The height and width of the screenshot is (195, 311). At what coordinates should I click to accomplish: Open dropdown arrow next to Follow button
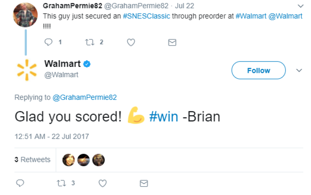tap(299, 70)
